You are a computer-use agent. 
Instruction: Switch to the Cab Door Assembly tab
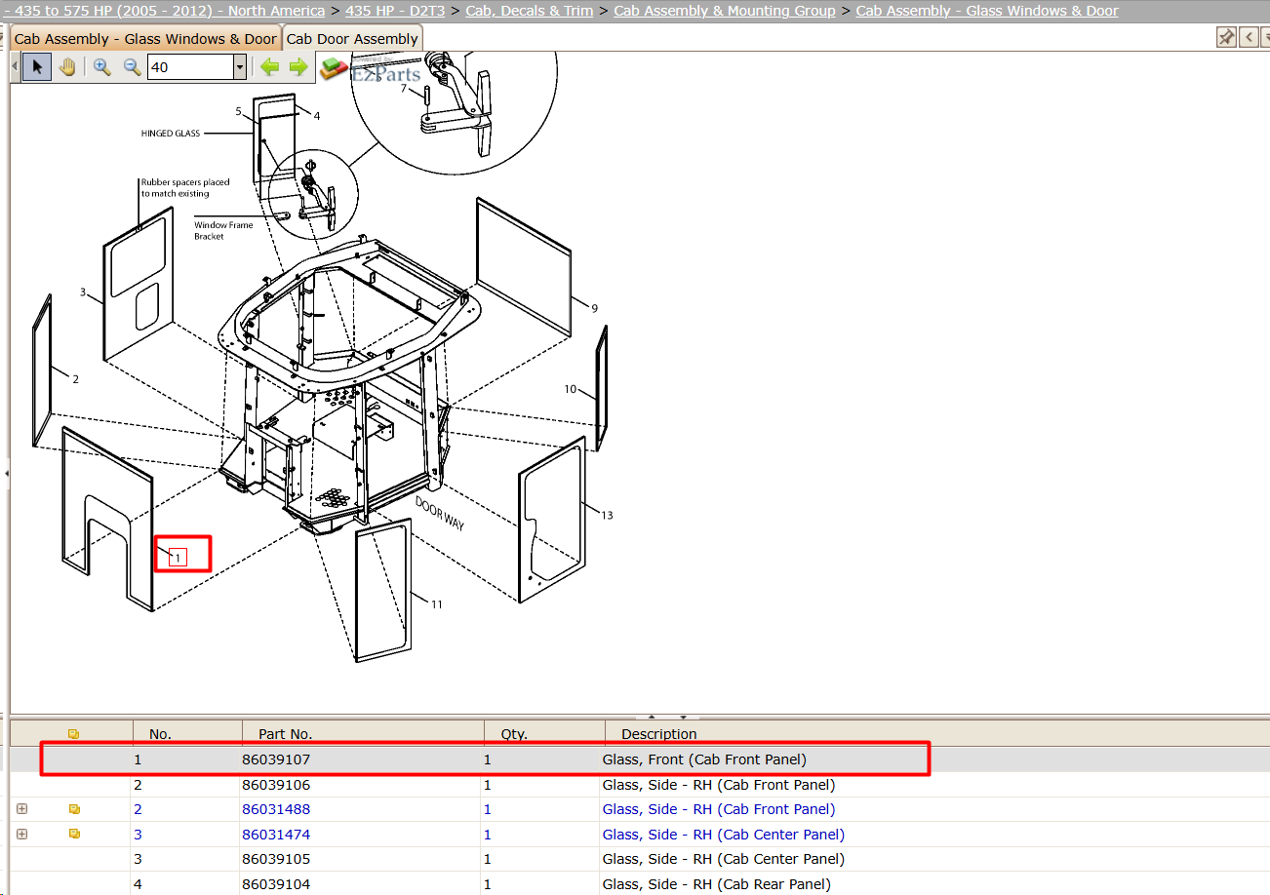click(352, 39)
